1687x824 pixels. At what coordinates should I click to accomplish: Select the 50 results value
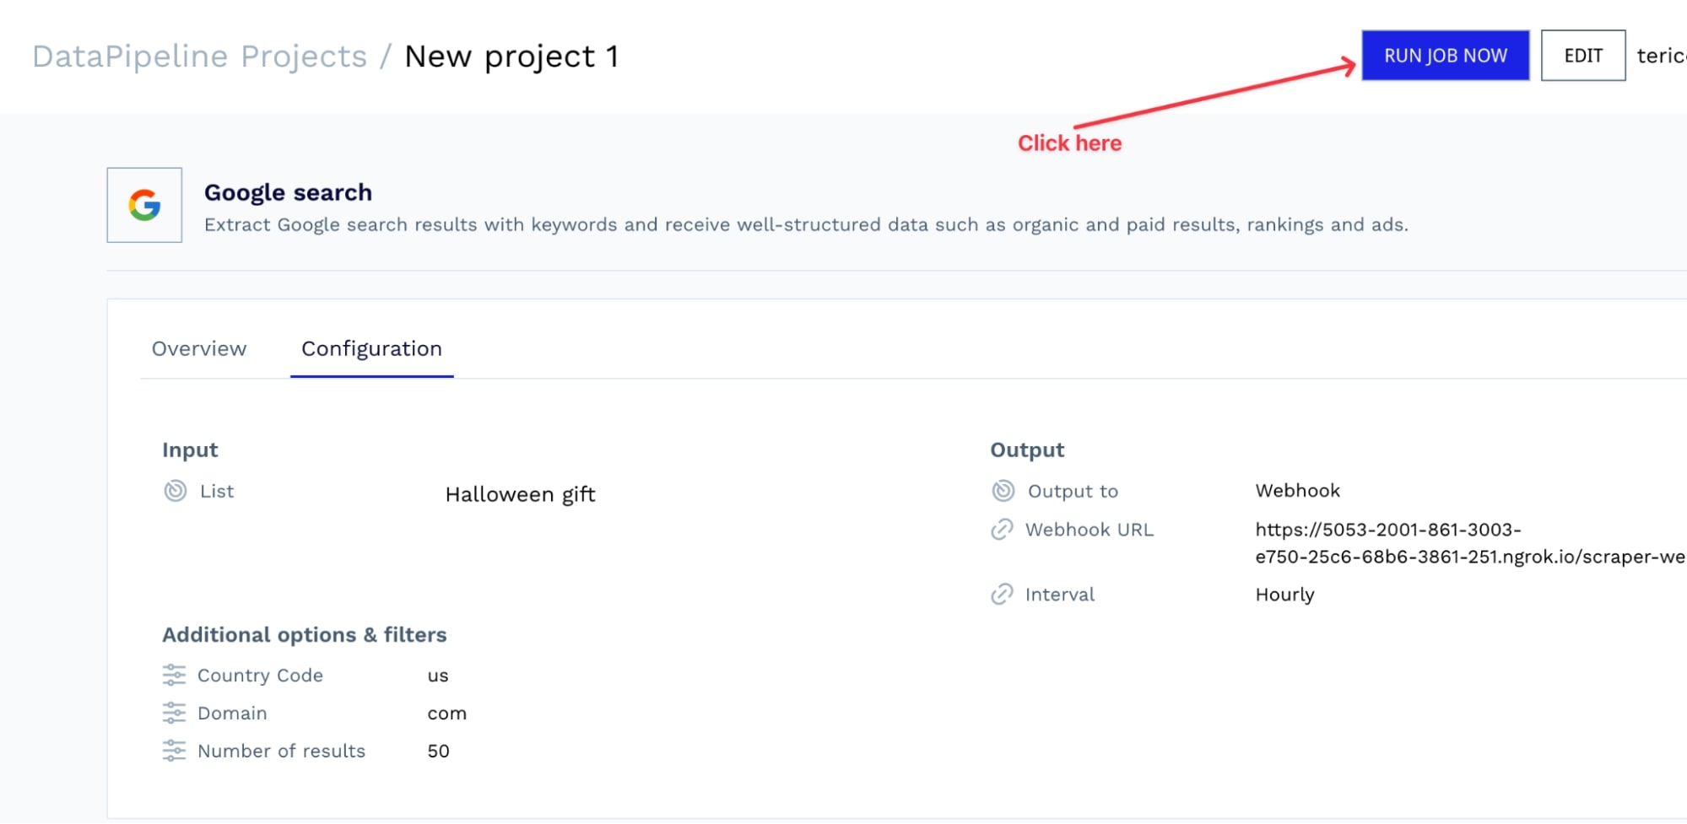point(438,751)
